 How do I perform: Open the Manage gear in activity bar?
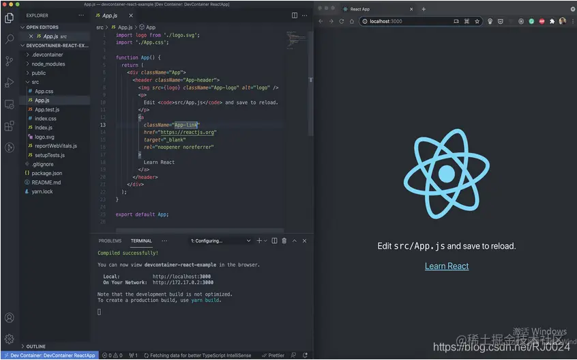pyautogui.click(x=10, y=339)
